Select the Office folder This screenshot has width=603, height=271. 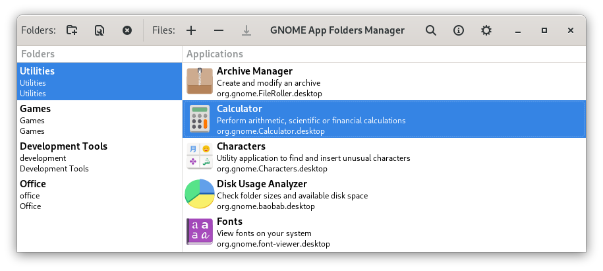[x=100, y=195]
